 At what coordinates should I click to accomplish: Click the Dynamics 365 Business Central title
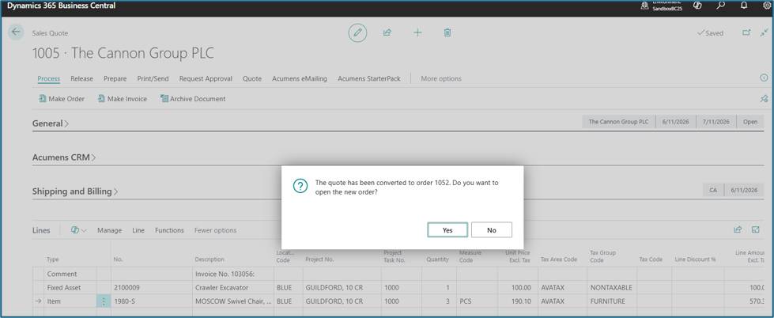[61, 6]
